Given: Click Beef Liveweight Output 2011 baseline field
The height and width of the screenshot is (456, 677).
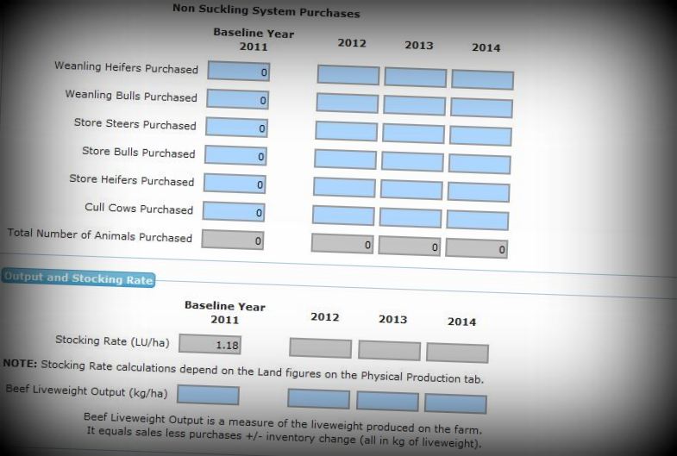Looking at the screenshot, I should point(208,395).
